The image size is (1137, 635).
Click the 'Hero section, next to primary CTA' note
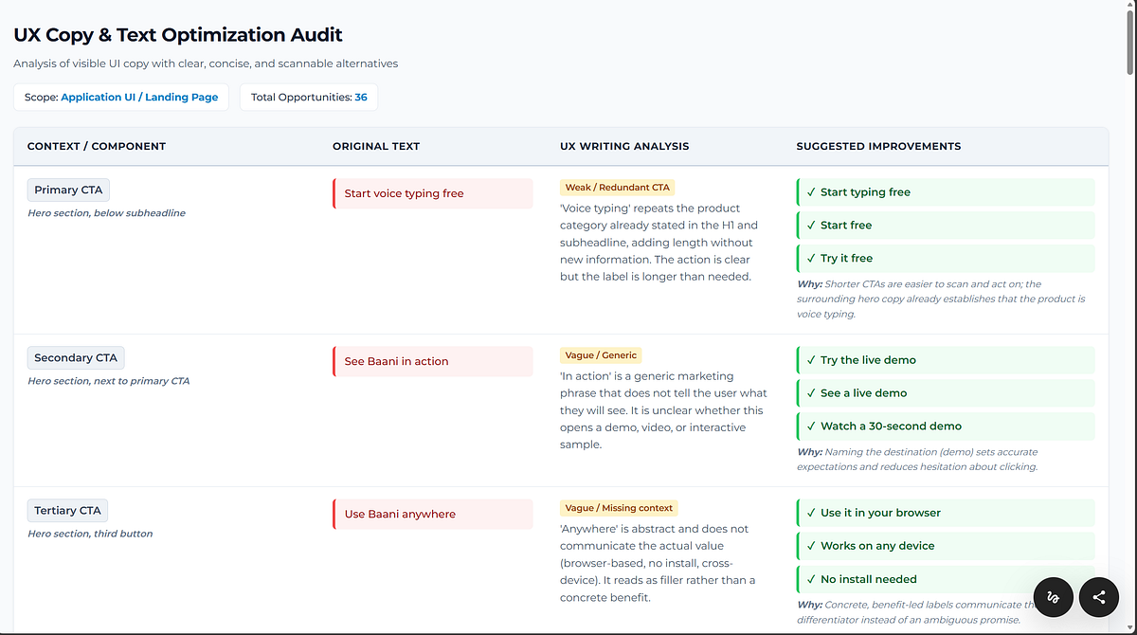109,381
